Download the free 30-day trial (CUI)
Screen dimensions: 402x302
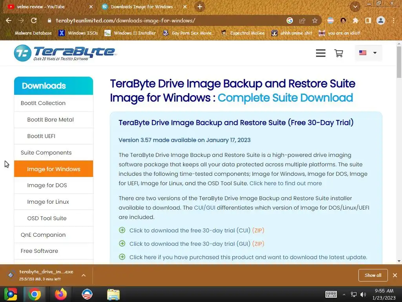190,230
